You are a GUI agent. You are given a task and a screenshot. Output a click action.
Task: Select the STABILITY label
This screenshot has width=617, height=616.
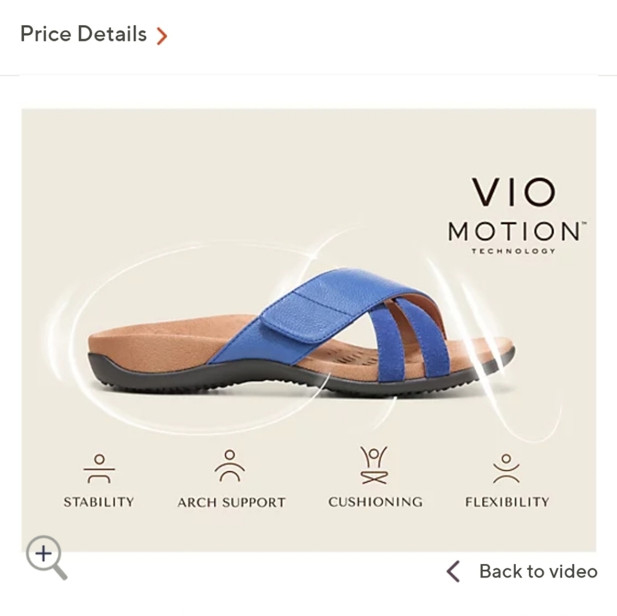click(x=98, y=502)
